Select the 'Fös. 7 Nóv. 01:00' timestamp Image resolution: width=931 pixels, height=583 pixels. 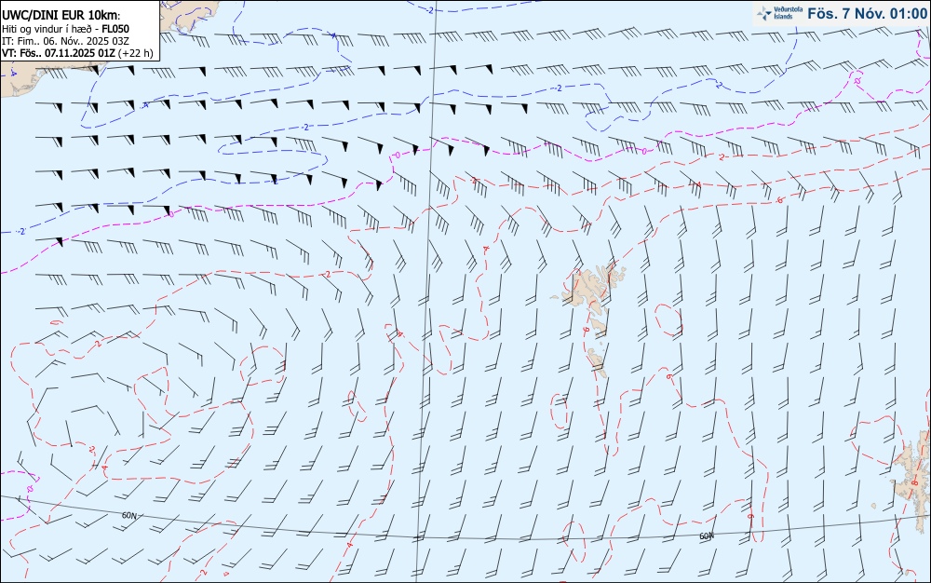[x=867, y=14]
